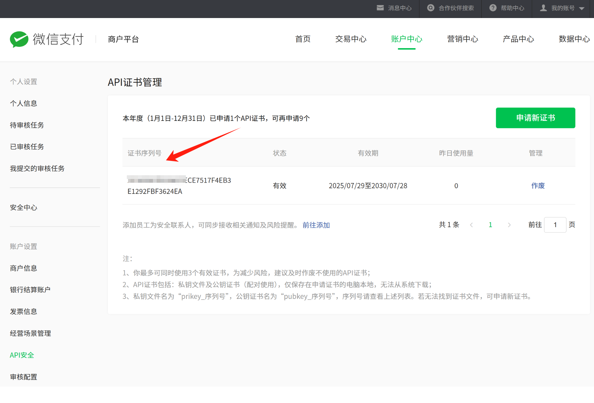Click the WeChat Pay logo icon
Viewport: 594px width, 403px height.
click(x=19, y=39)
